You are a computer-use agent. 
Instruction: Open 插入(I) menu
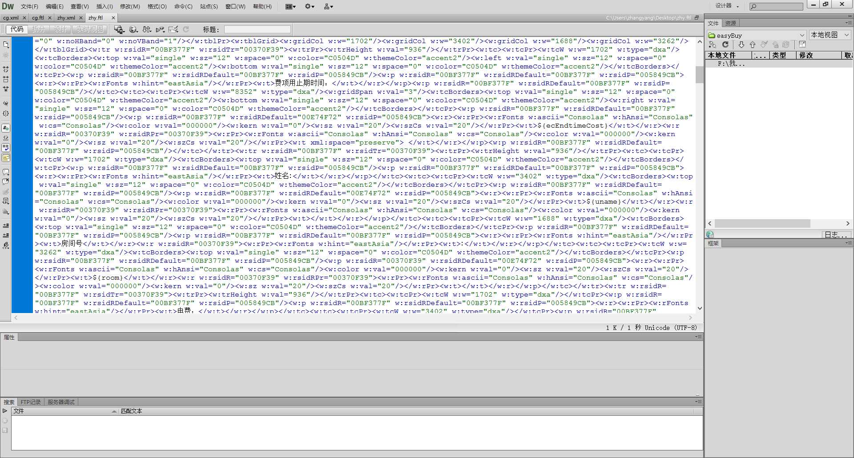105,6
